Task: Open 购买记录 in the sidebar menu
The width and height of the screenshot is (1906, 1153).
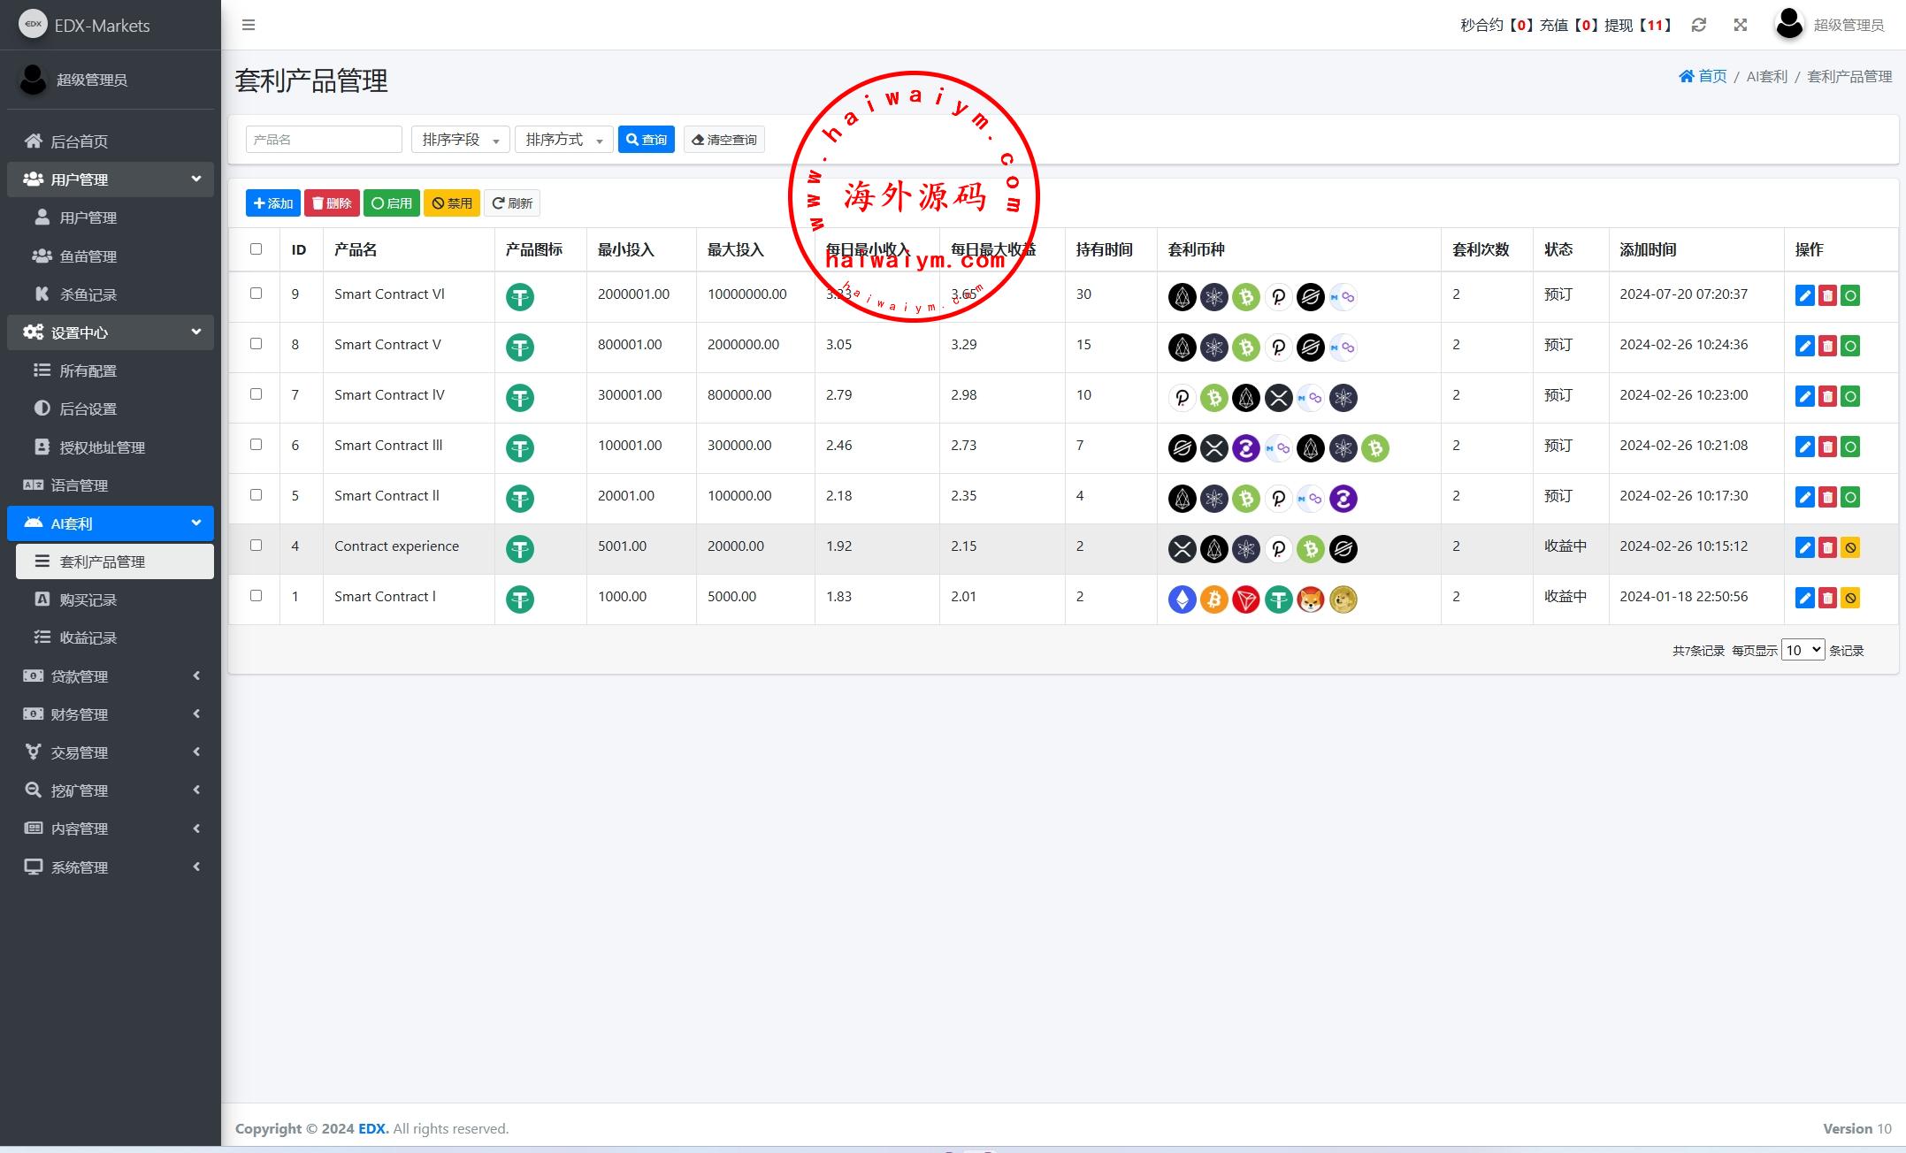Action: coord(88,599)
